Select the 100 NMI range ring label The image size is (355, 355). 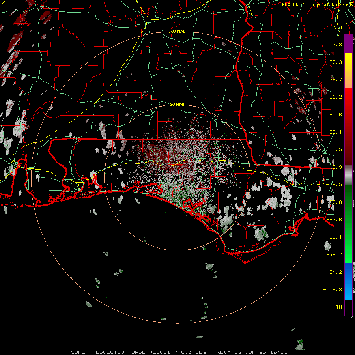click(177, 31)
